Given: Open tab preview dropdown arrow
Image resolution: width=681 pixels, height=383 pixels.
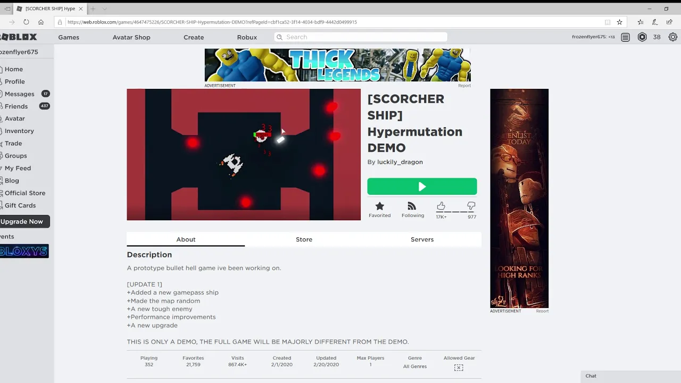Looking at the screenshot, I should pos(105,9).
